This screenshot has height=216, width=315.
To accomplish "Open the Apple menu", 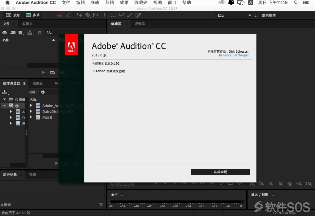I will (7, 2).
